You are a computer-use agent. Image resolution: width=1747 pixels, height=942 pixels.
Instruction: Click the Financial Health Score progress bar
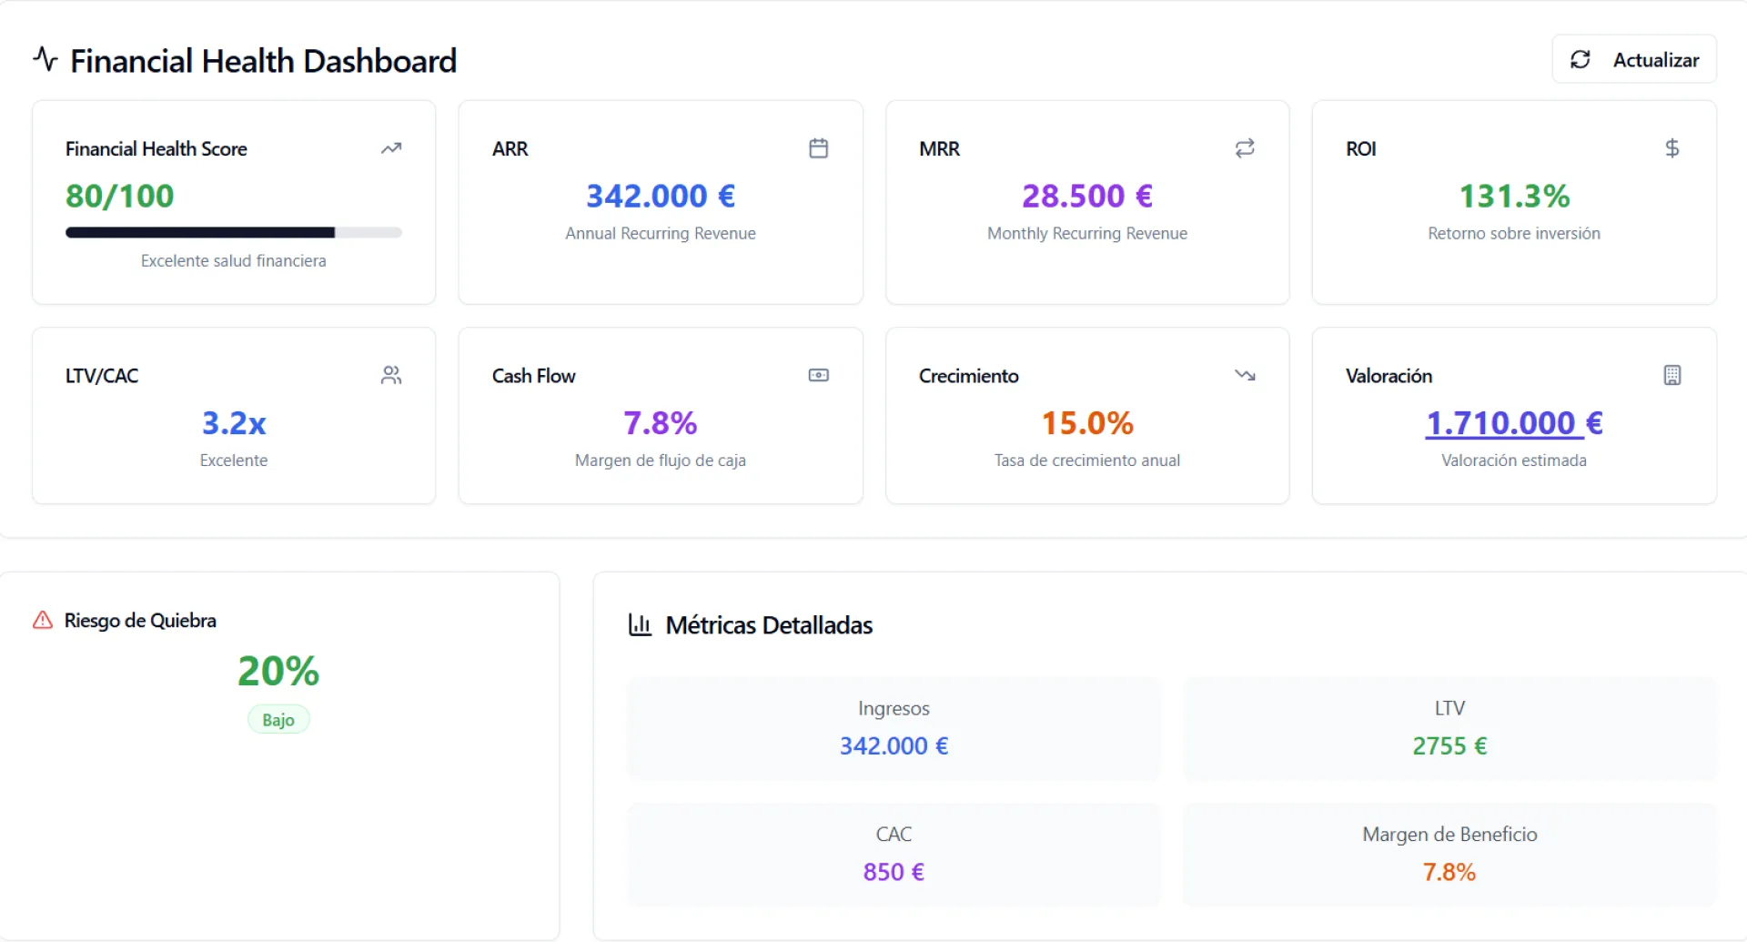click(x=234, y=233)
